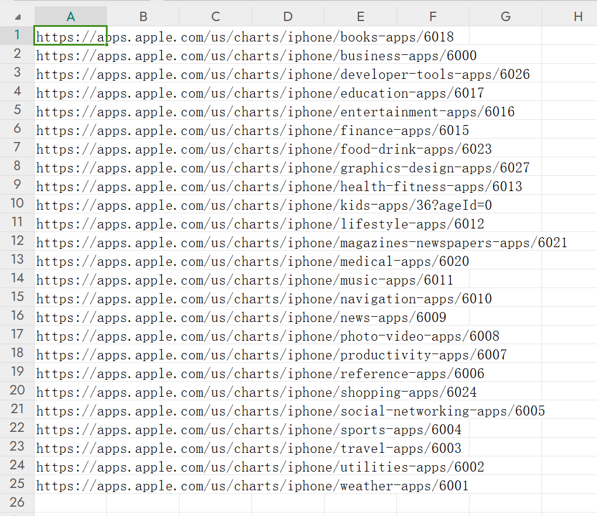This screenshot has width=597, height=516.
Task: Select row 25 header
Action: 17,484
